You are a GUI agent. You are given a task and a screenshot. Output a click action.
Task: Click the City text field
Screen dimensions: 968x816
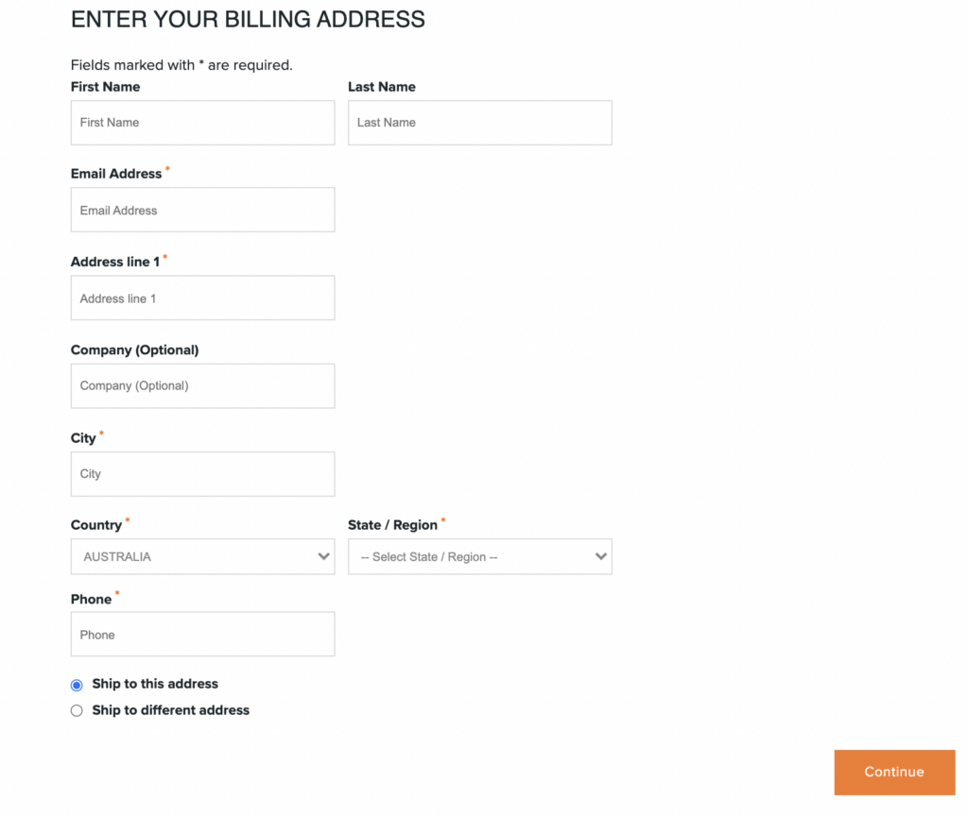point(202,474)
